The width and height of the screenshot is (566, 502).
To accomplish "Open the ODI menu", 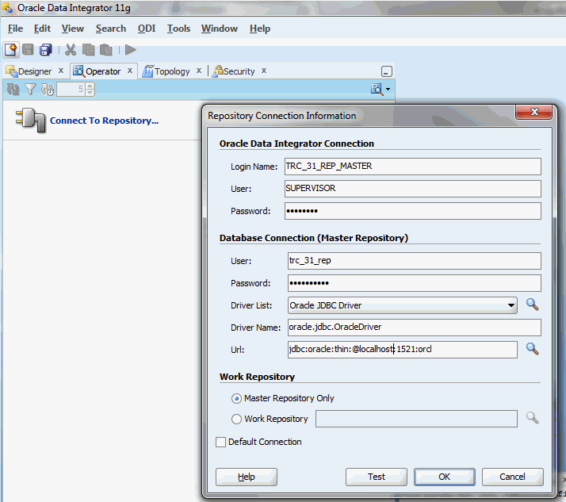I will click(x=147, y=29).
